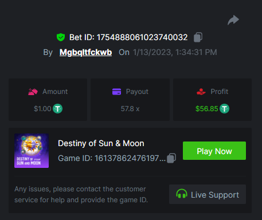
Task: Click the $56.85 profit amount
Action: click(206, 109)
